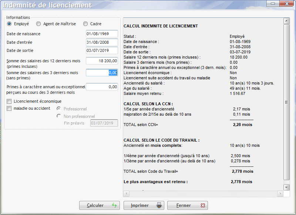
Task: Choose the Cadre radio button
Action: click(85, 24)
